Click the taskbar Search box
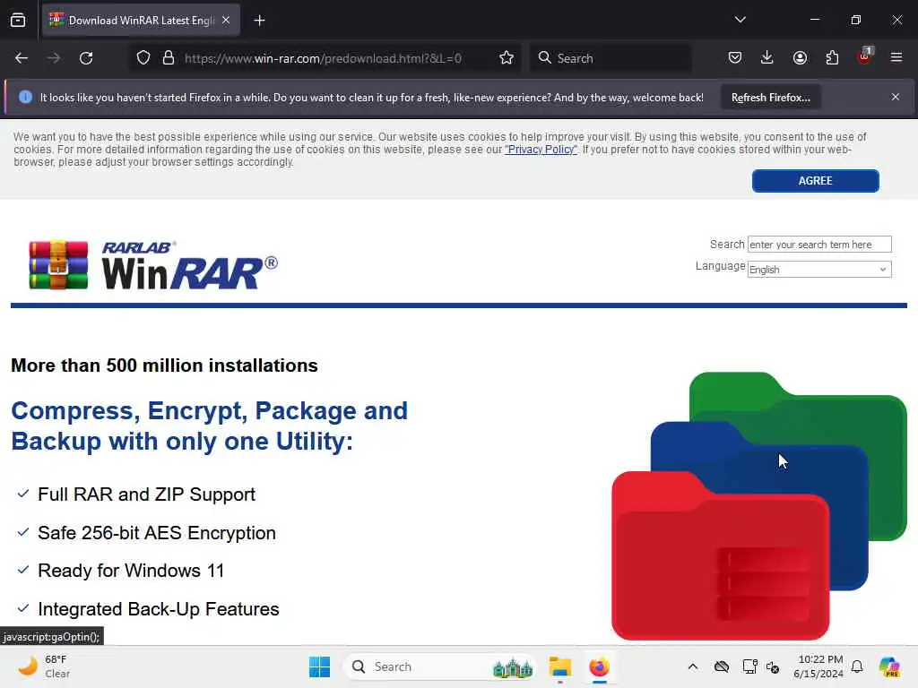The image size is (918, 688). coord(440,666)
